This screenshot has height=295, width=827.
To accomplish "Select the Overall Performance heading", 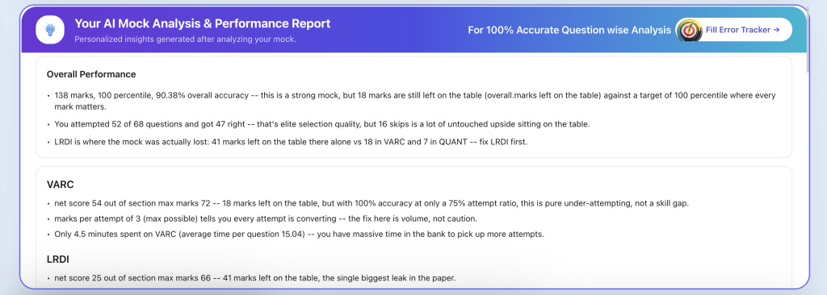I will [x=91, y=74].
